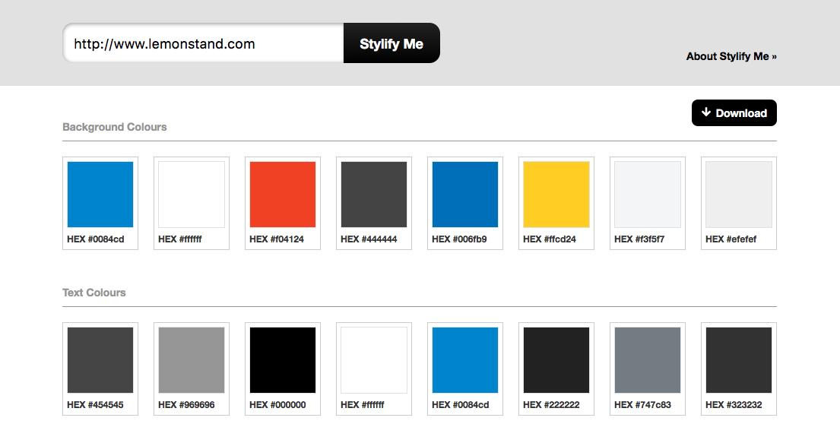Select the slate #747c83 text colour swatch
Viewport: 840px width, 443px height.
coord(648,360)
